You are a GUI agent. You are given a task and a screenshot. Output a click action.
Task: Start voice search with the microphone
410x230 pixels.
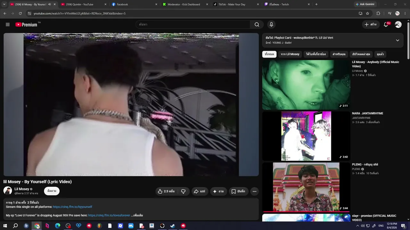pyautogui.click(x=271, y=25)
